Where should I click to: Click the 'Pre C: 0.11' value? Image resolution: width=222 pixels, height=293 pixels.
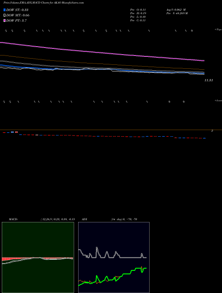point(138,20)
